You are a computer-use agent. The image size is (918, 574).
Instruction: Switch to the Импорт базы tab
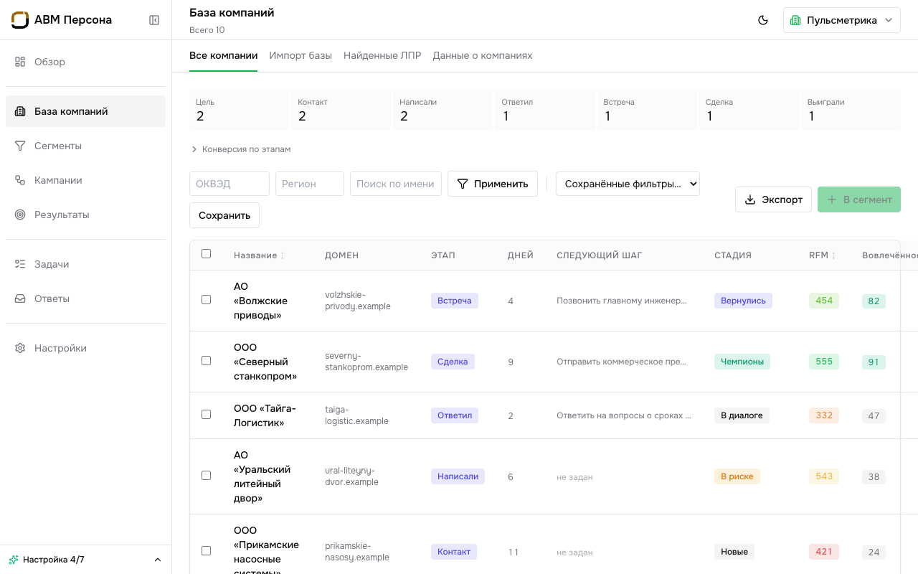click(x=301, y=55)
